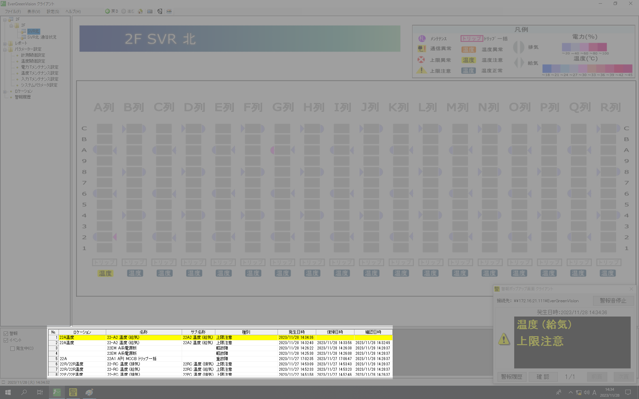
Task: Open the 表示(V) menu
Action: (34, 11)
